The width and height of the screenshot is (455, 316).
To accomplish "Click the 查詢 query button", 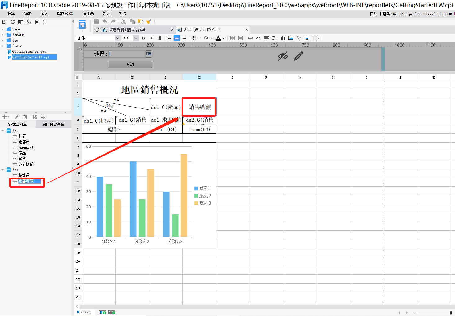I will tap(130, 64).
